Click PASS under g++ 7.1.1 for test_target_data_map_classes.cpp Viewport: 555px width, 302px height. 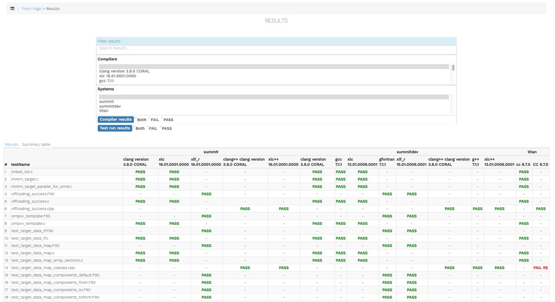(477, 268)
